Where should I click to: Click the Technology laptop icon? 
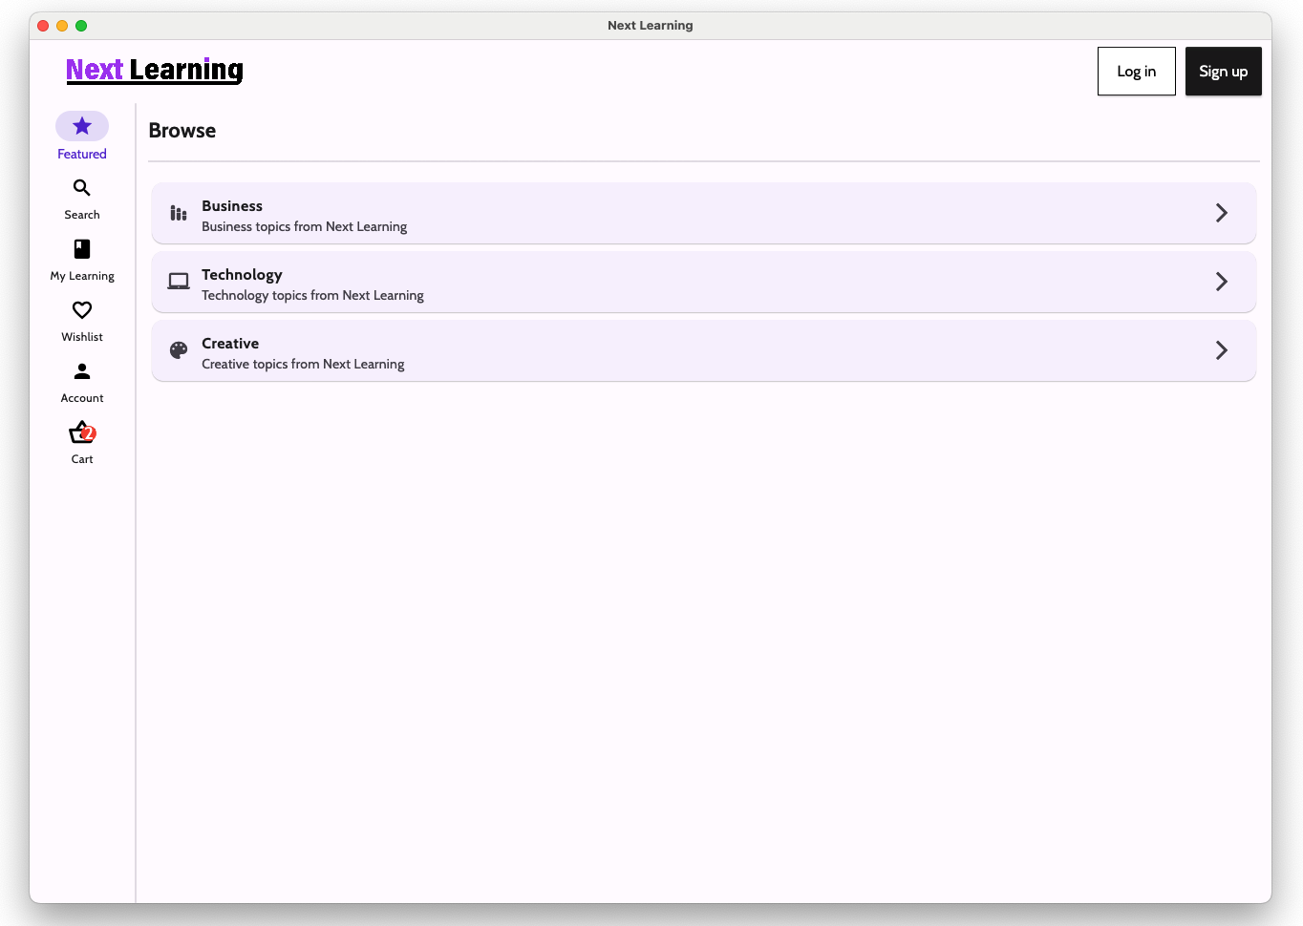point(179,282)
